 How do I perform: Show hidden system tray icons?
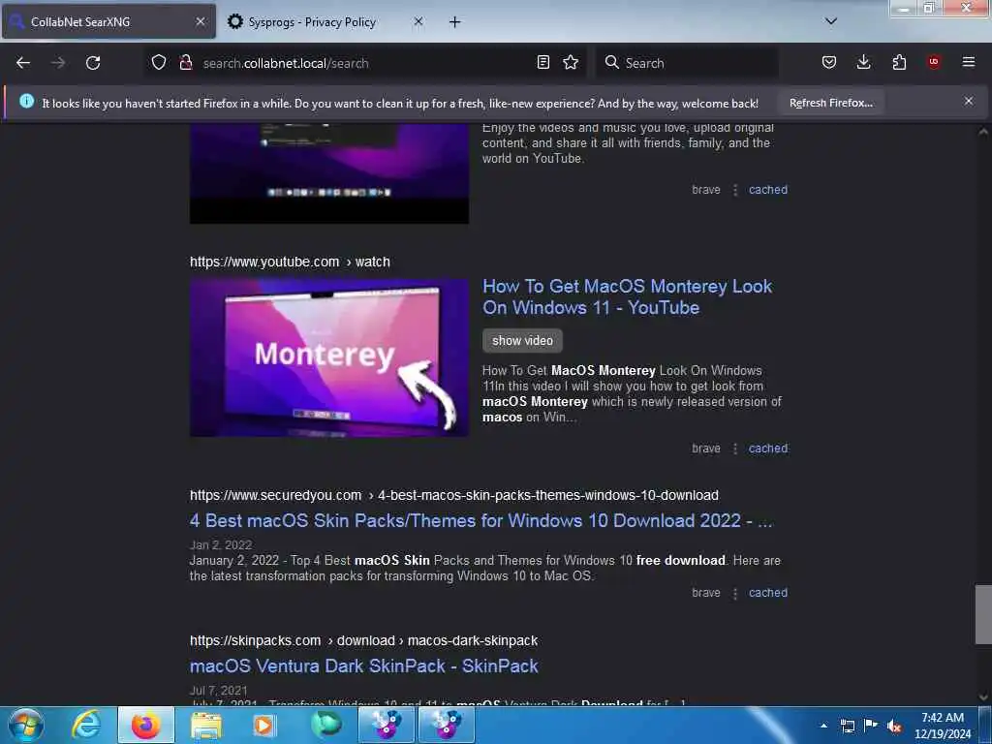click(823, 726)
